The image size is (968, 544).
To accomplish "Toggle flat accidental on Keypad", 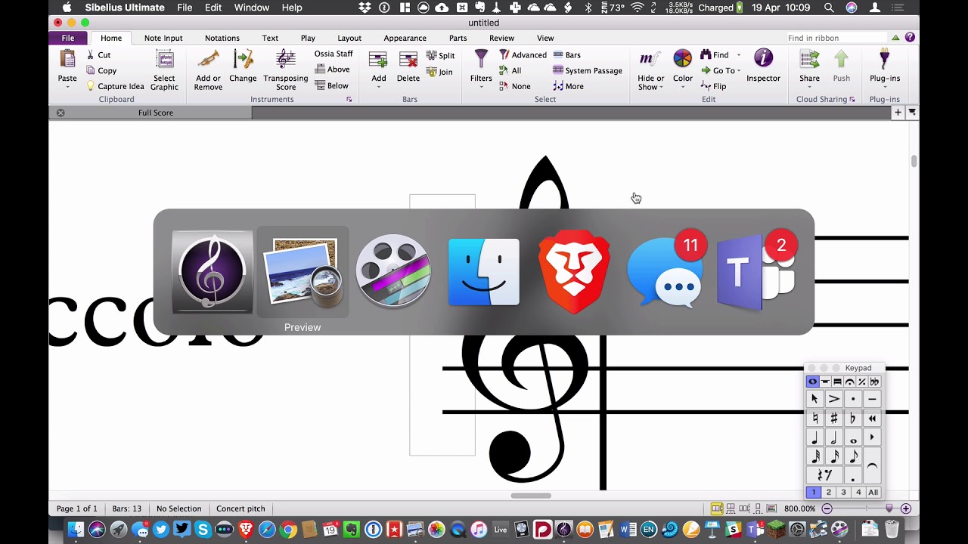I will click(853, 419).
